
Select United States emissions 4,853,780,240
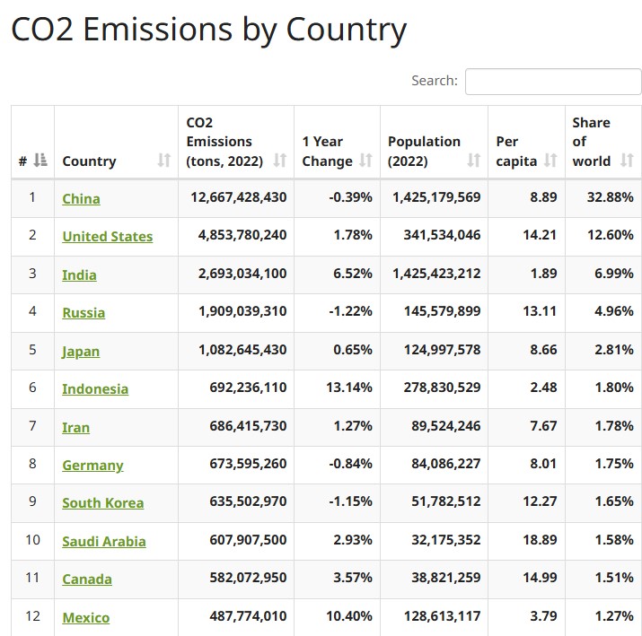[242, 235]
